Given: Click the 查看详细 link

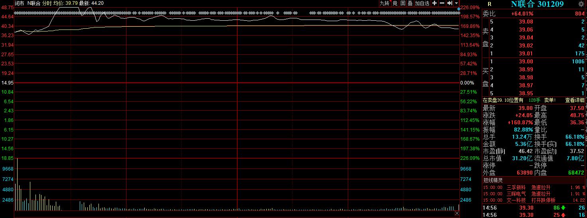Looking at the screenshot, I should click(x=575, y=100).
